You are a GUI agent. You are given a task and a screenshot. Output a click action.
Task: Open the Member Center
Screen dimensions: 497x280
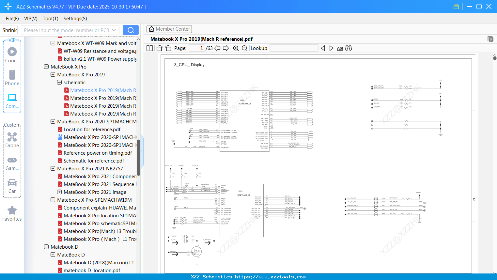click(169, 29)
